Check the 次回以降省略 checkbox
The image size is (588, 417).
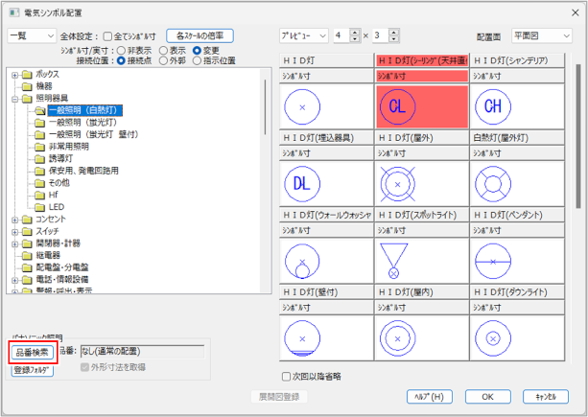tap(287, 376)
